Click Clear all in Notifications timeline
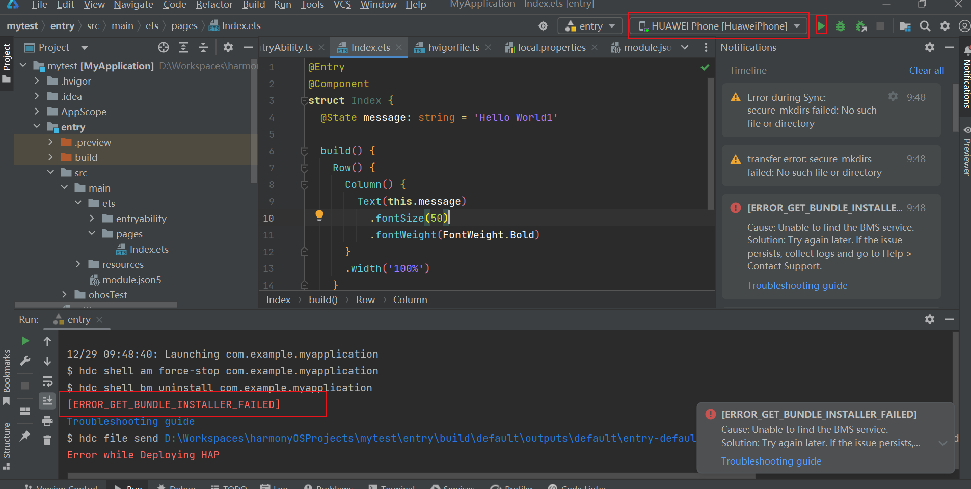 (x=926, y=70)
